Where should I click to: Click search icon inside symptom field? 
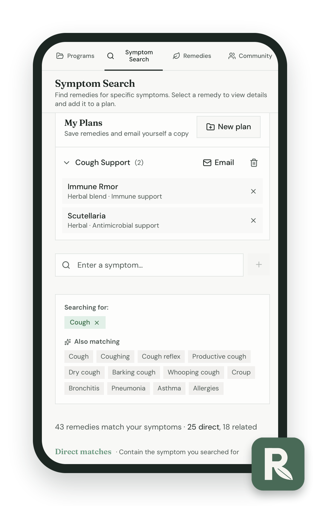tap(66, 265)
